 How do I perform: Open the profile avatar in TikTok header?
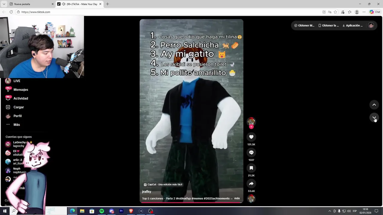[x=371, y=25]
